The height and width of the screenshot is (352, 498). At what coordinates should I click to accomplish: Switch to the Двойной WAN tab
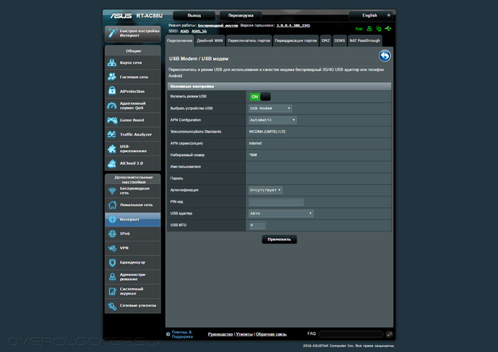210,41
